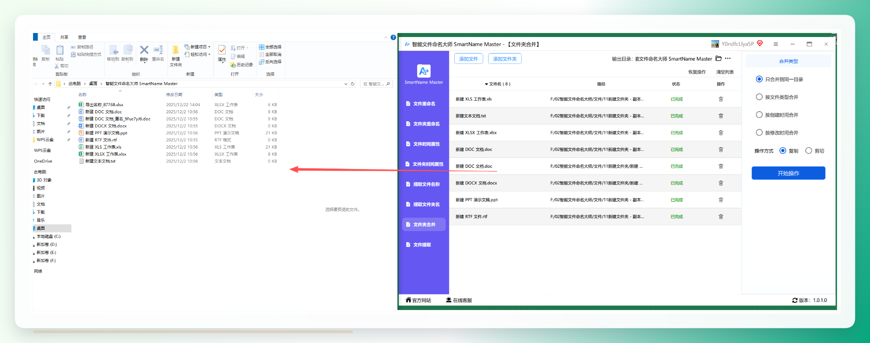The image size is (870, 343).
Task: Click the red VIP heart icon
Action: point(760,44)
